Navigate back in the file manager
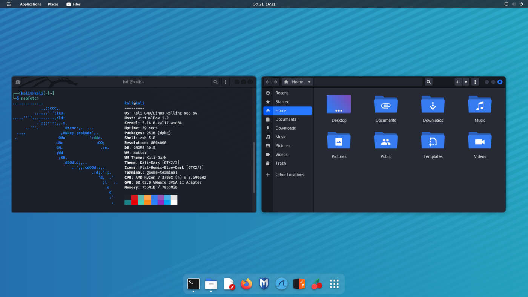Image resolution: width=528 pixels, height=297 pixels. [267, 82]
